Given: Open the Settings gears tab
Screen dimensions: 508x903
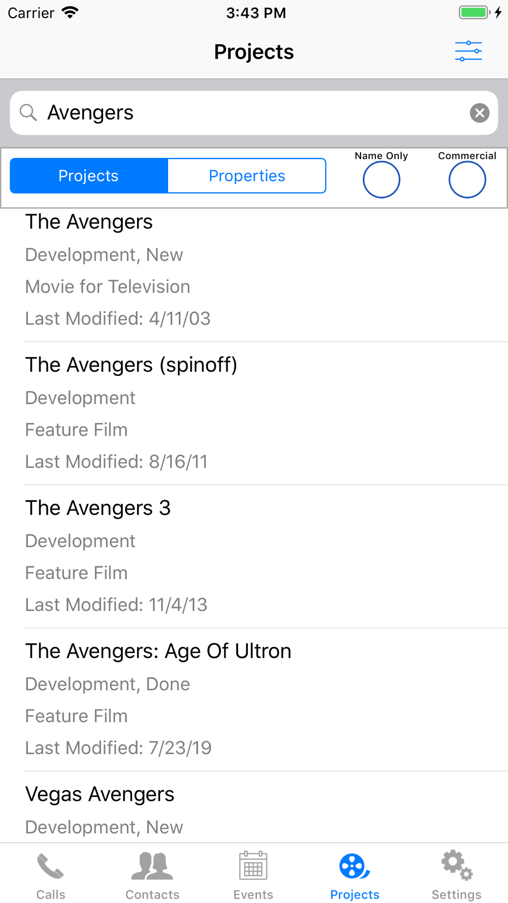Looking at the screenshot, I should pyautogui.click(x=456, y=875).
